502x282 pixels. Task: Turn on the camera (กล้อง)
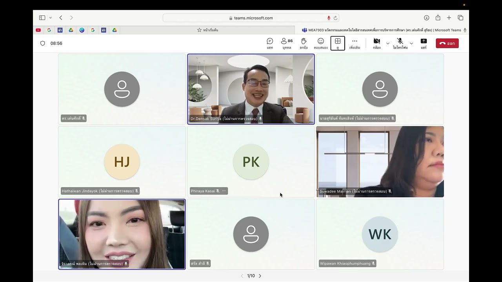point(376,43)
